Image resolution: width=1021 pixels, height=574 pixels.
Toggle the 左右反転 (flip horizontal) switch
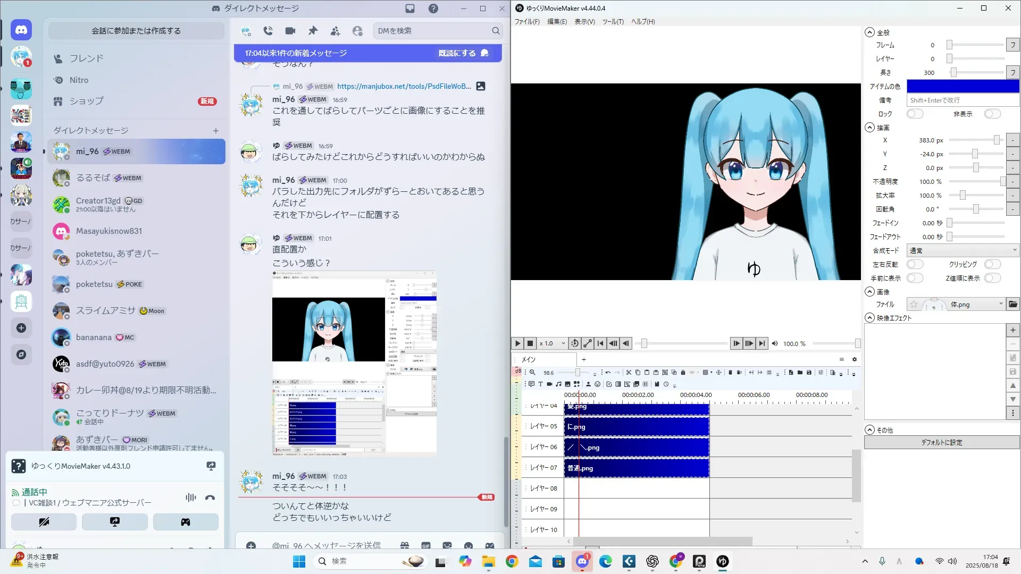click(915, 264)
